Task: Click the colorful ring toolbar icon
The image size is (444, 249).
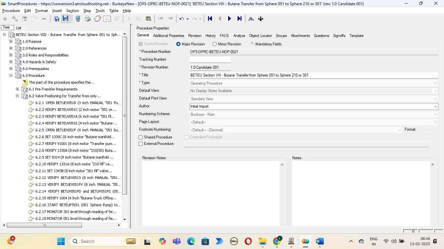Action: (97, 18)
